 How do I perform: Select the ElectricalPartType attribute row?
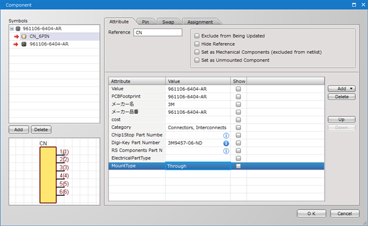pos(216,158)
